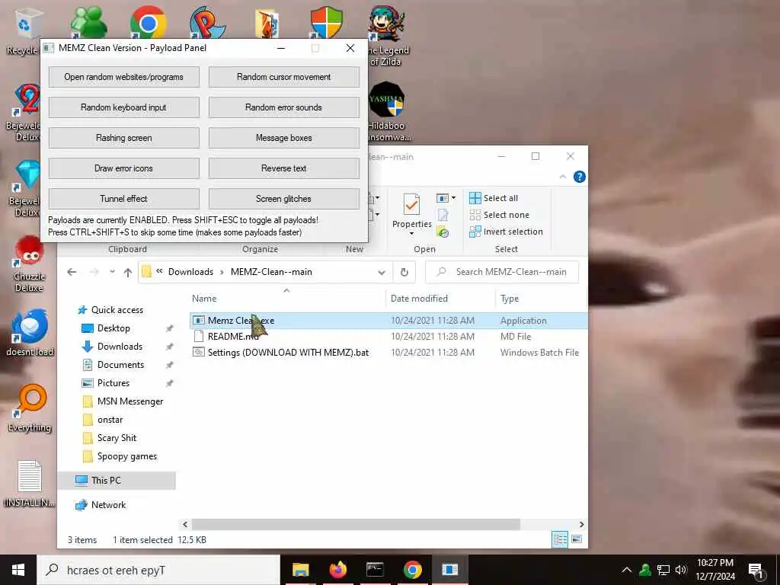Screen dimensions: 780x585
Task: Open the Explorer help icon
Action: click(580, 177)
